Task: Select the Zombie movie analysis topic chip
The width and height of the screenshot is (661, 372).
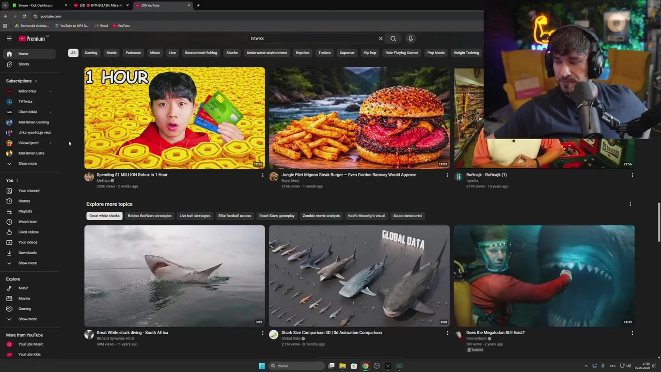Action: point(321,216)
